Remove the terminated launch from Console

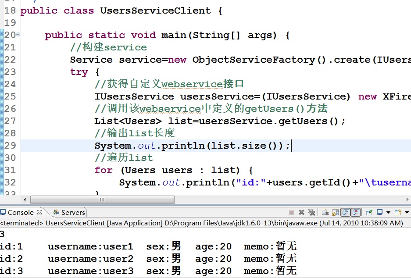pyautogui.click(x=301, y=212)
